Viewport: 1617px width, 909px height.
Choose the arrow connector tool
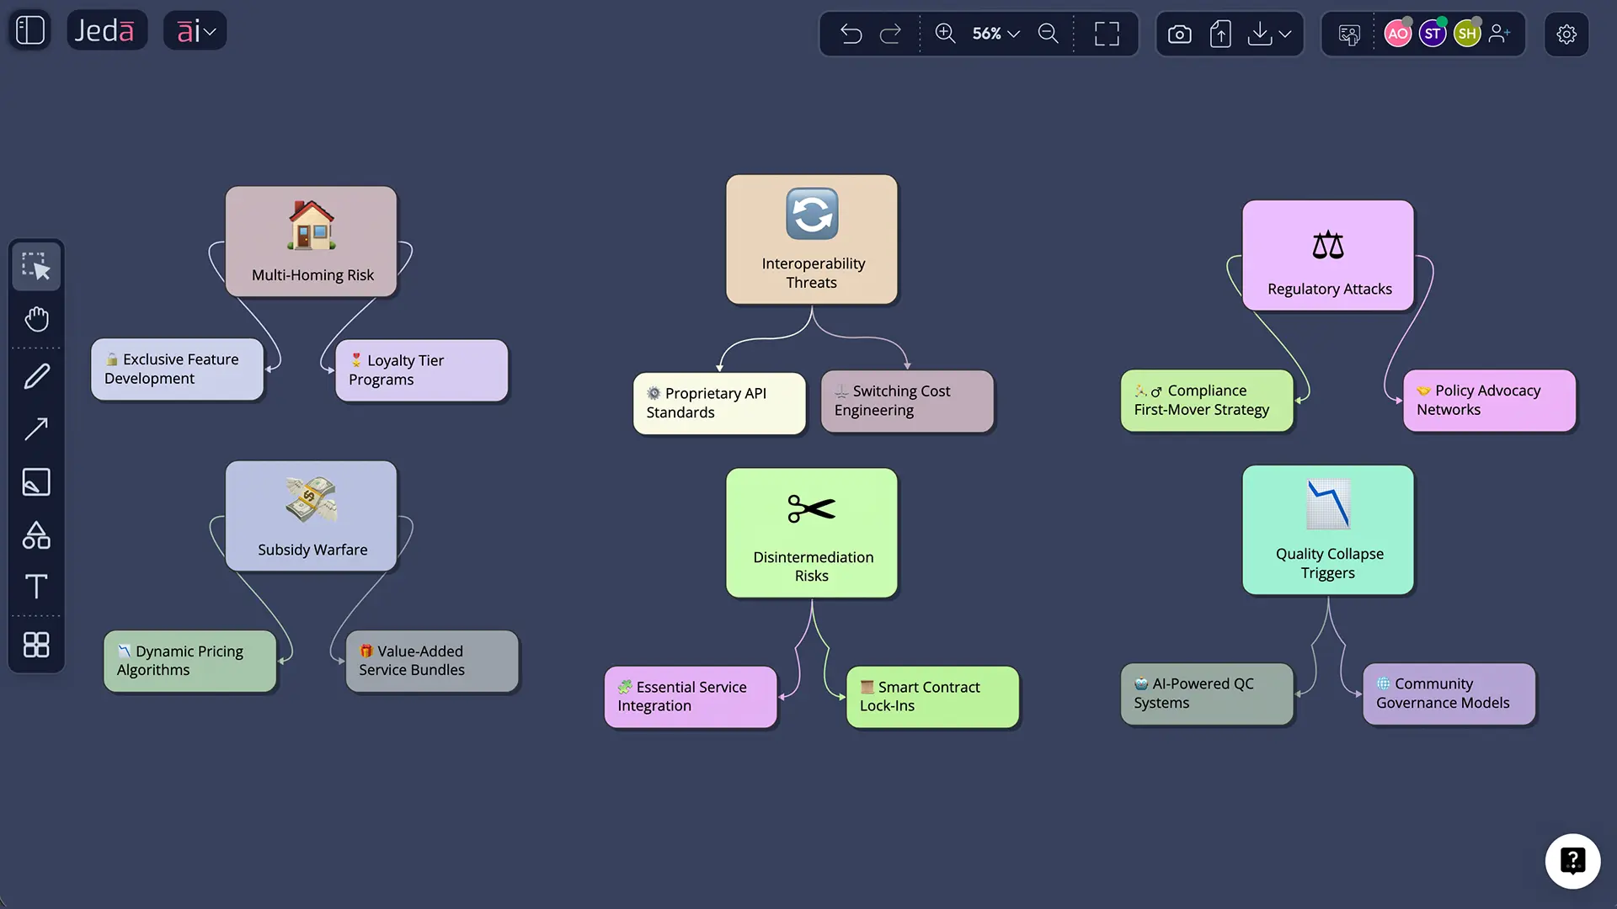[36, 428]
